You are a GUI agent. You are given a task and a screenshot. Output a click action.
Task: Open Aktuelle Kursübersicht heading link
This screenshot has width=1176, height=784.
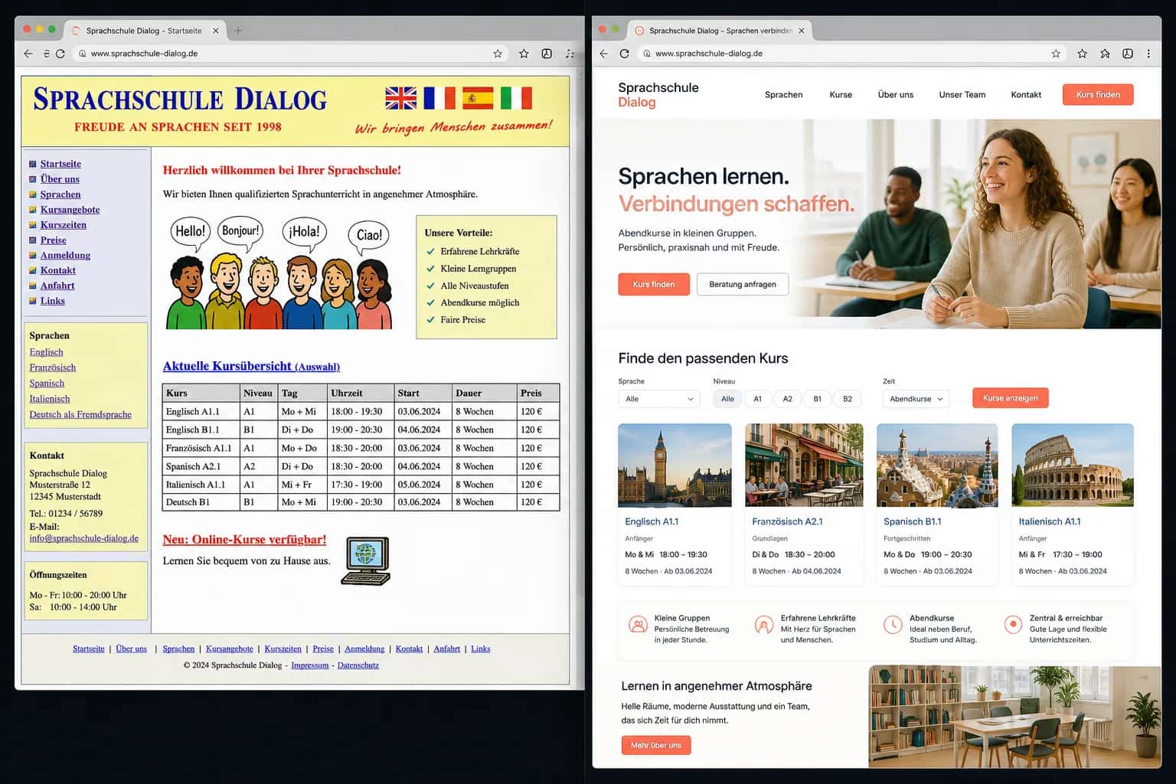coord(251,366)
